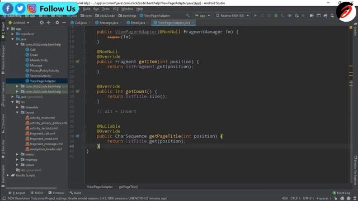Expand the manifests folder
The width and height of the screenshot is (358, 201).
[x=12, y=34]
